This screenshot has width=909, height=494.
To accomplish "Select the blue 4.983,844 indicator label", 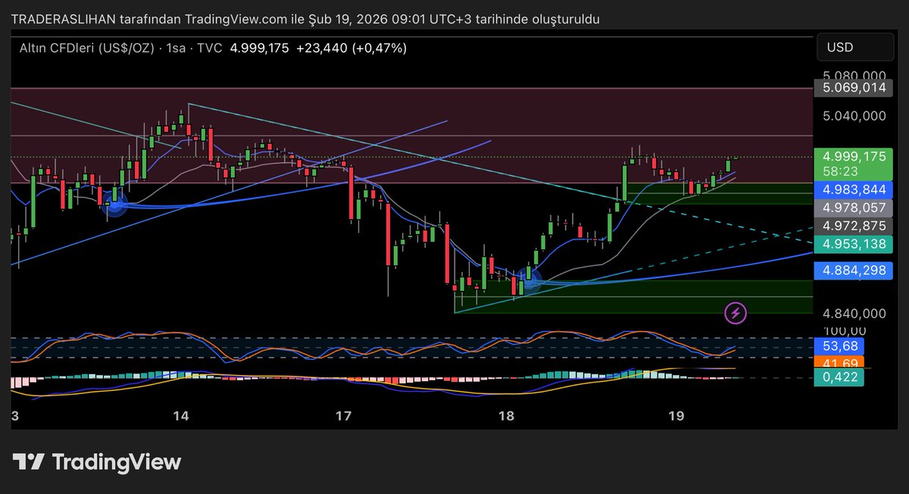I will (854, 189).
